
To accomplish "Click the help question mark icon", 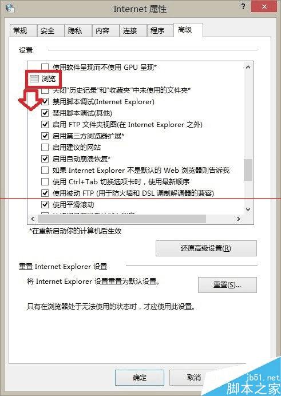I will (243, 6).
